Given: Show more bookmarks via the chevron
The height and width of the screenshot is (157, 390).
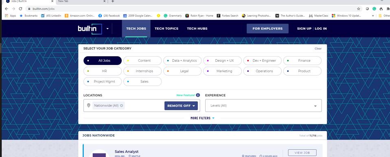Looking at the screenshot, I should point(373,15).
